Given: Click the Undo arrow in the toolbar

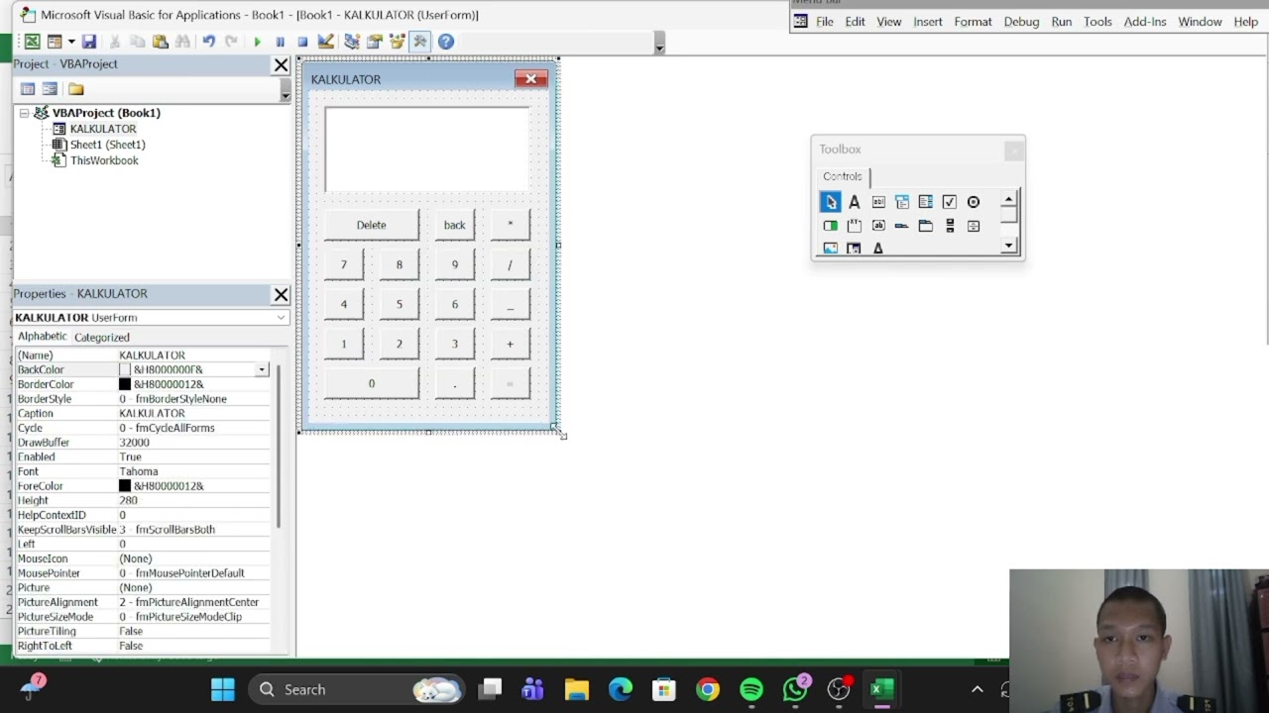Looking at the screenshot, I should coord(208,42).
